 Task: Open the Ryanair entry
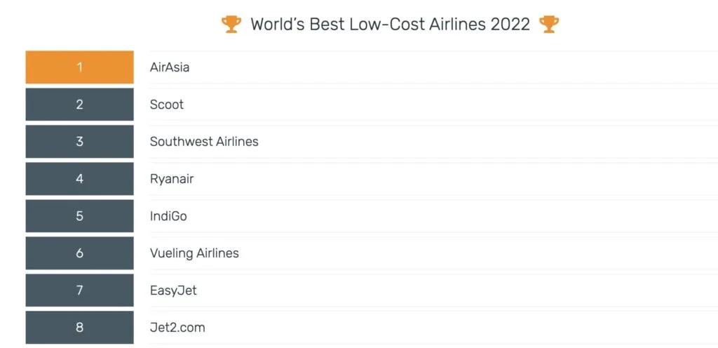point(172,179)
